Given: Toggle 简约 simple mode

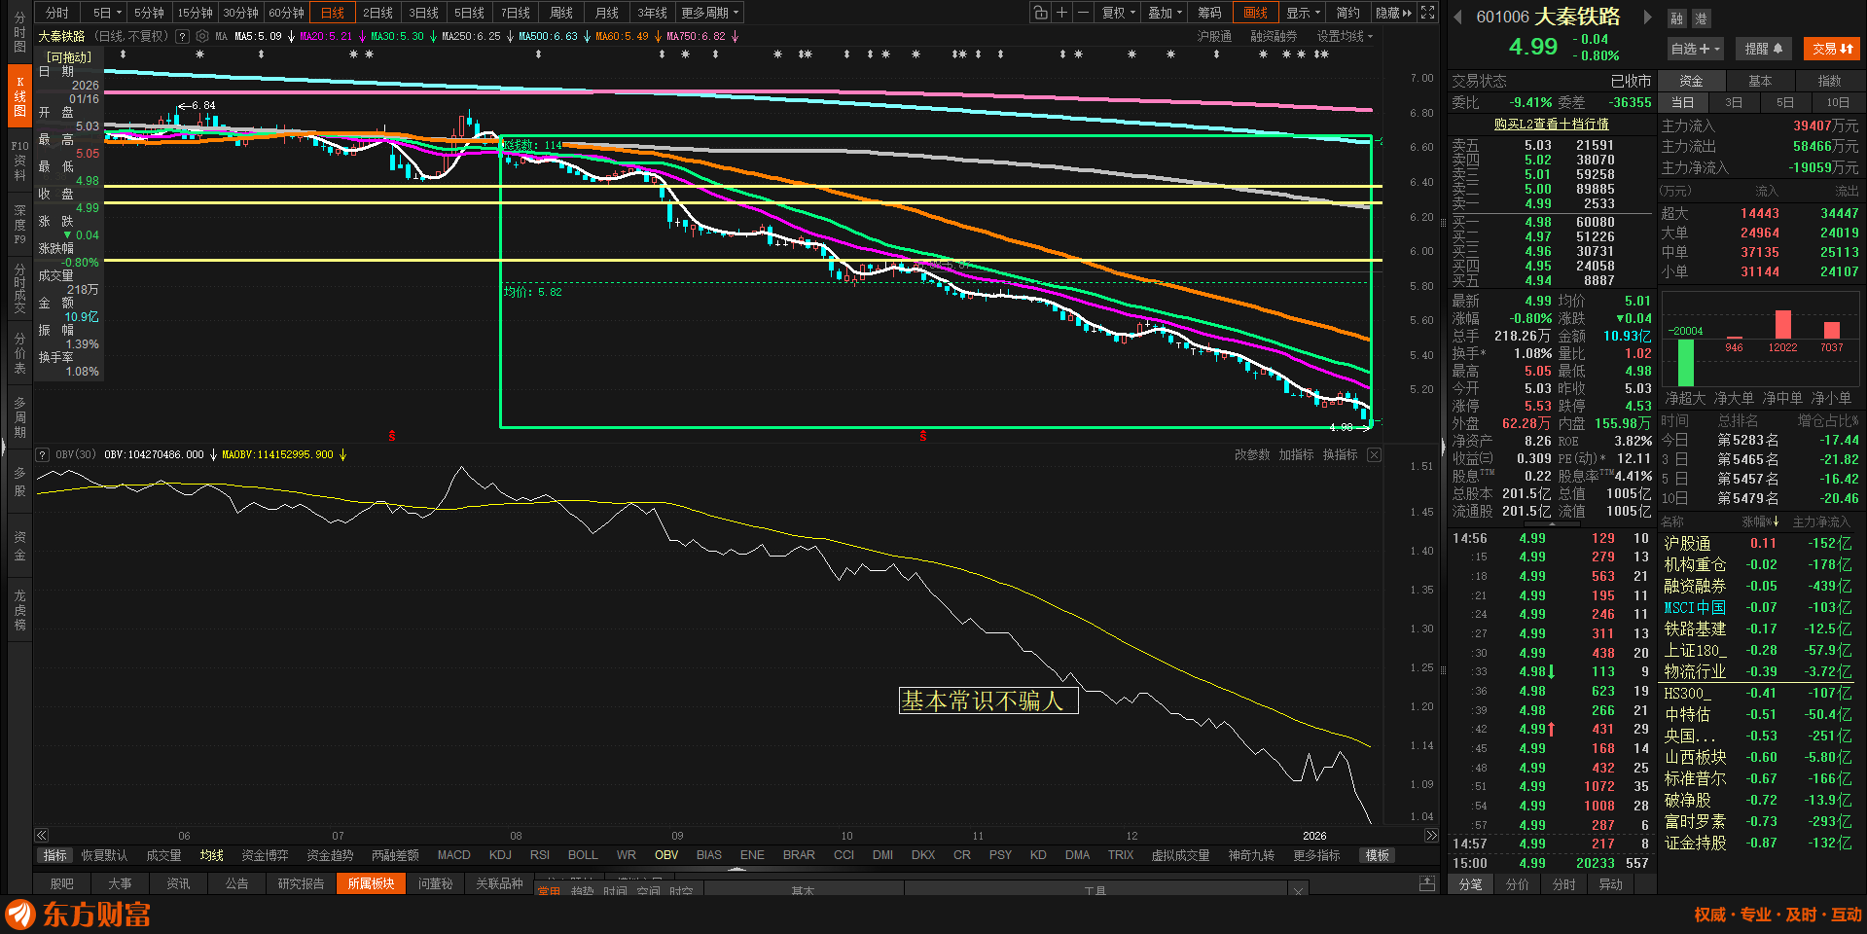Looking at the screenshot, I should point(1347,13).
